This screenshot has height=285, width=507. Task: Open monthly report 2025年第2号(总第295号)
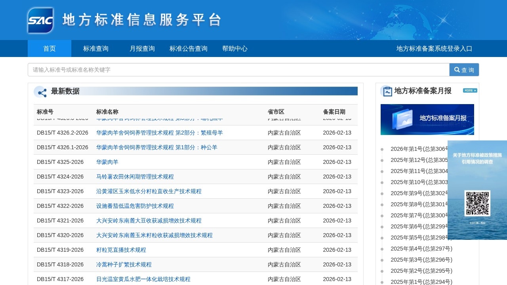pos(421,271)
